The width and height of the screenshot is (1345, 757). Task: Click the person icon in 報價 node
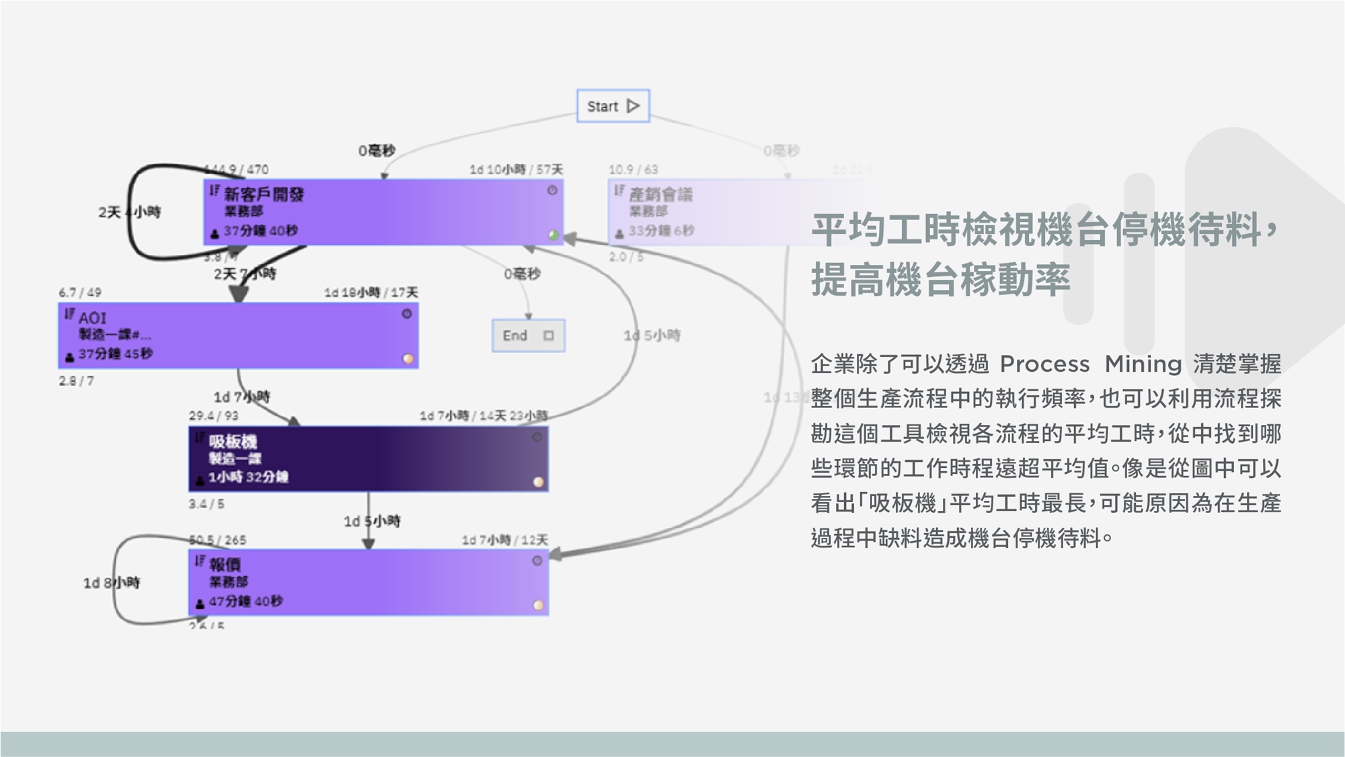coord(200,604)
